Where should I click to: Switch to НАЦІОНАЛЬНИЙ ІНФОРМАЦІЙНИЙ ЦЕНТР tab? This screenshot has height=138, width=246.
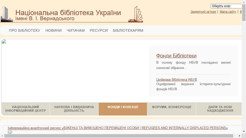click(x=26, y=109)
